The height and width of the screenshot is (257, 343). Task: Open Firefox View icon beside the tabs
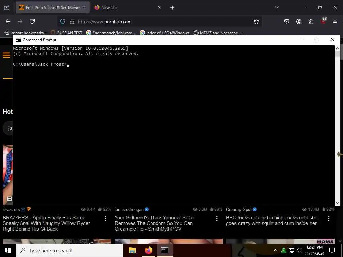pos(7,7)
